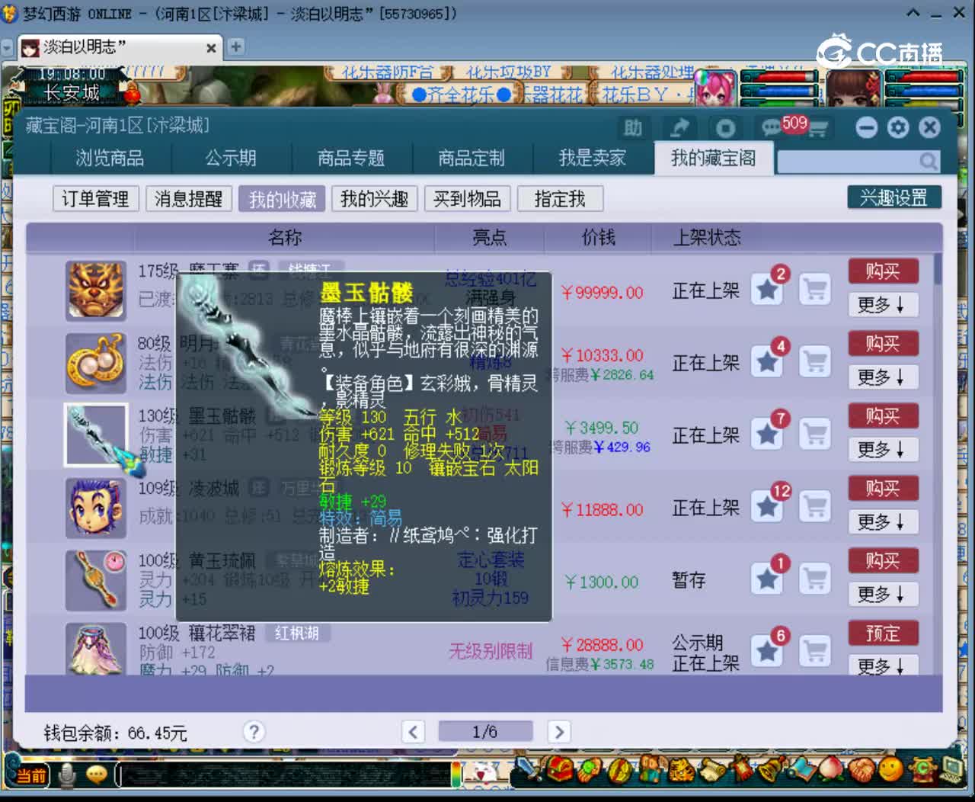Toggle favorite star on ¥99999.00 row

click(768, 290)
